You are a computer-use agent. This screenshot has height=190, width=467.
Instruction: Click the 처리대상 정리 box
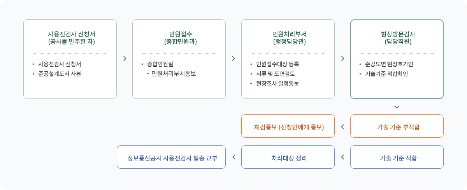point(288,157)
